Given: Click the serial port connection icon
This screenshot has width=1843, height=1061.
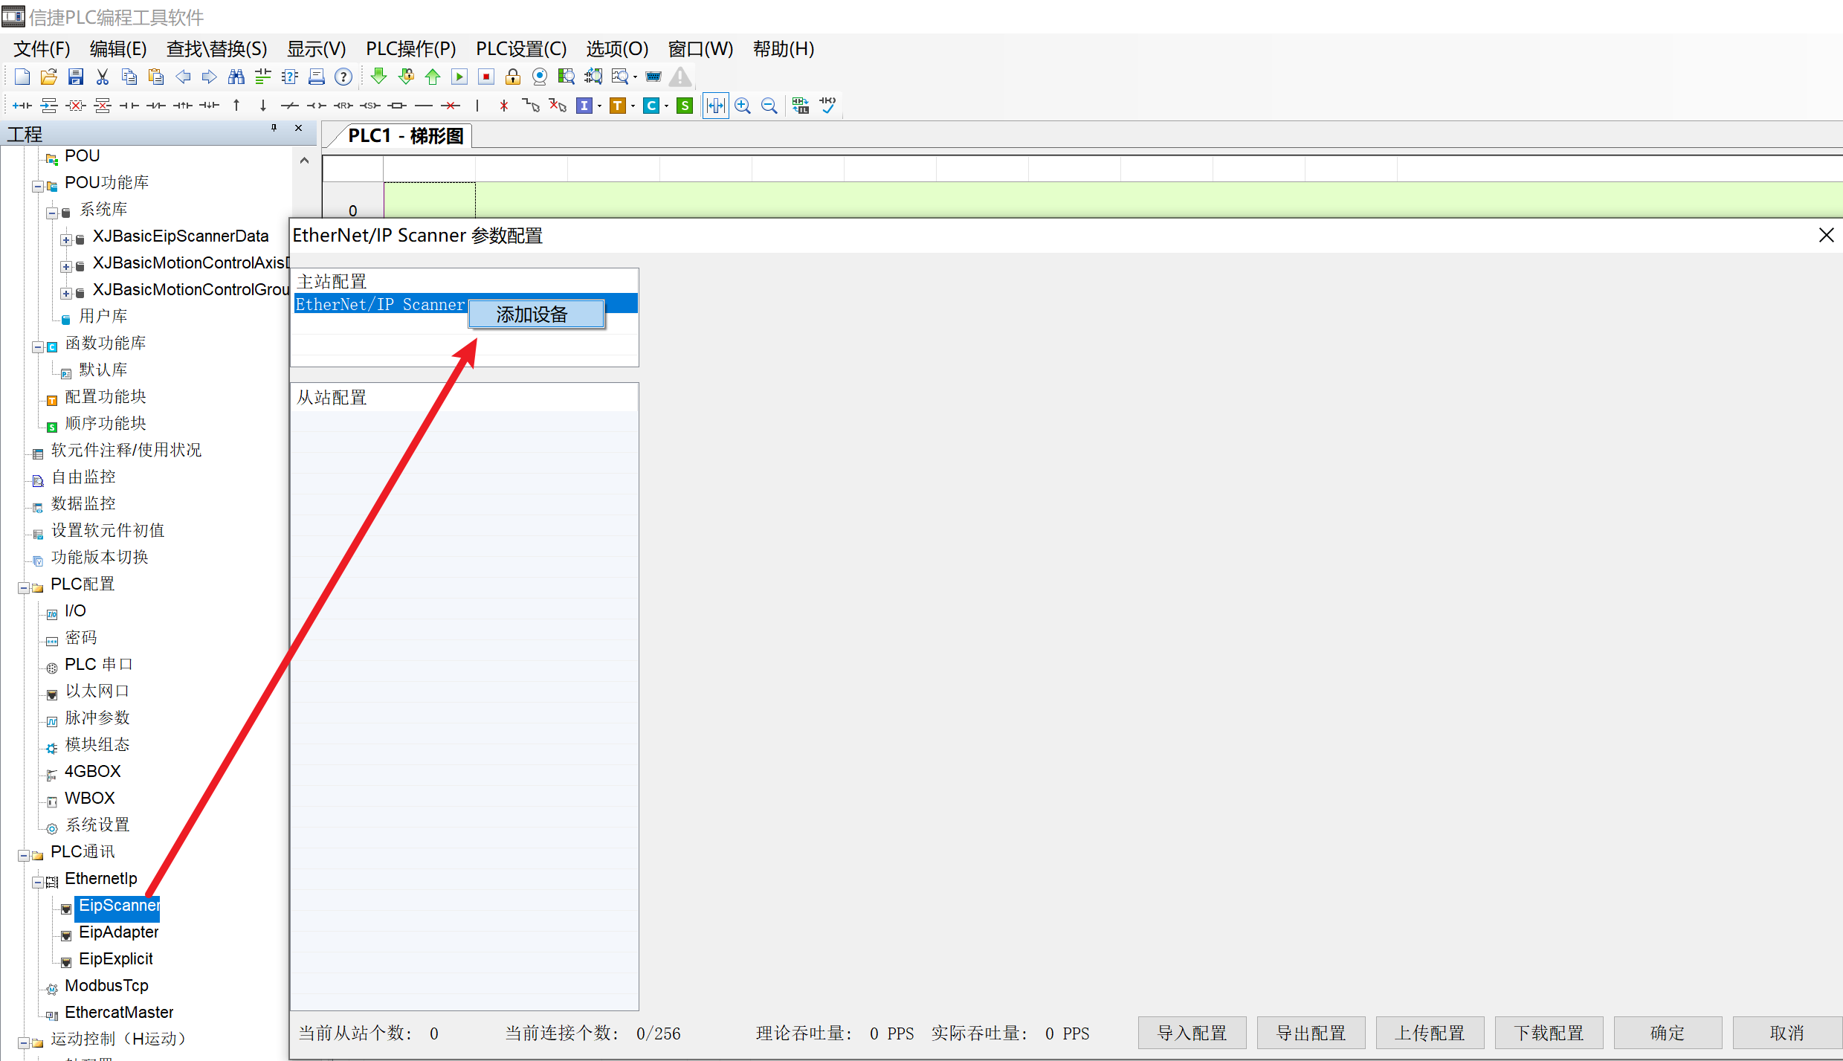Looking at the screenshot, I should click(653, 77).
